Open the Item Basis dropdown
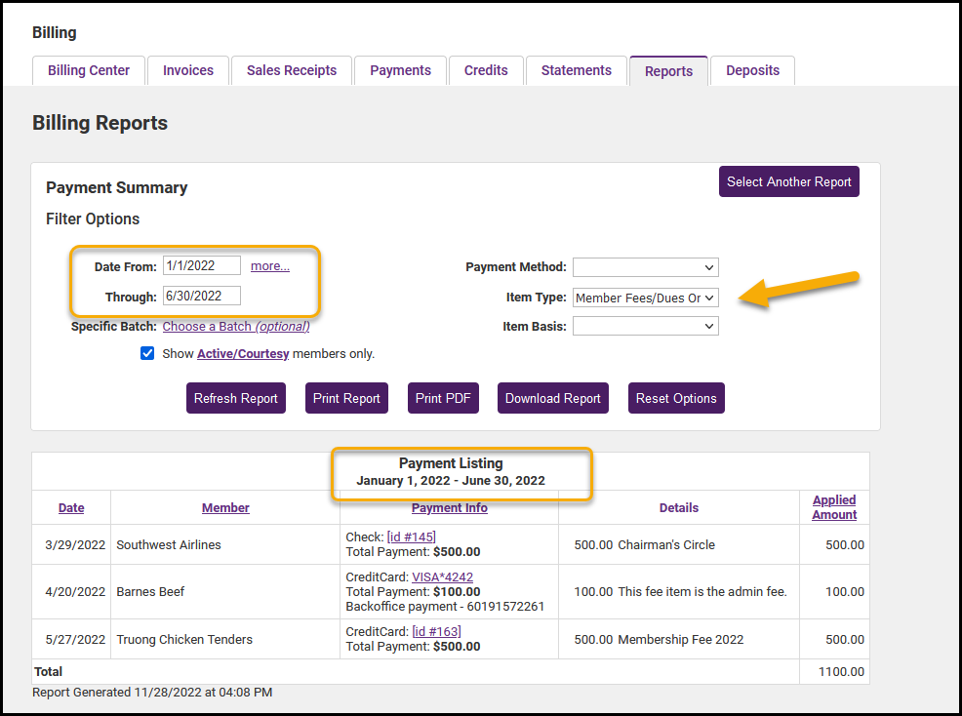 [x=645, y=327]
